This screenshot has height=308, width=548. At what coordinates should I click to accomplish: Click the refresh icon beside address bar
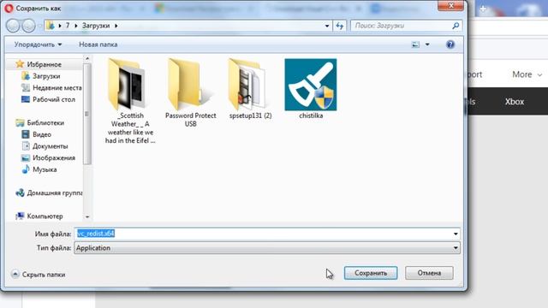click(339, 26)
